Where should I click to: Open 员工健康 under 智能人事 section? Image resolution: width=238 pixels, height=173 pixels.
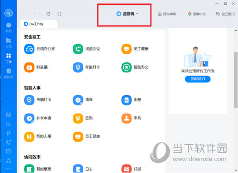coord(87,137)
